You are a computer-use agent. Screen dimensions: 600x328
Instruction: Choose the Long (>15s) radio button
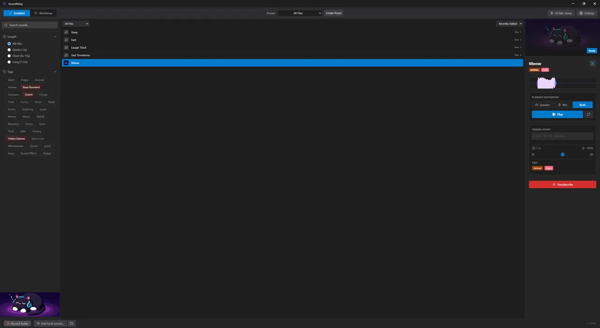(x=9, y=62)
